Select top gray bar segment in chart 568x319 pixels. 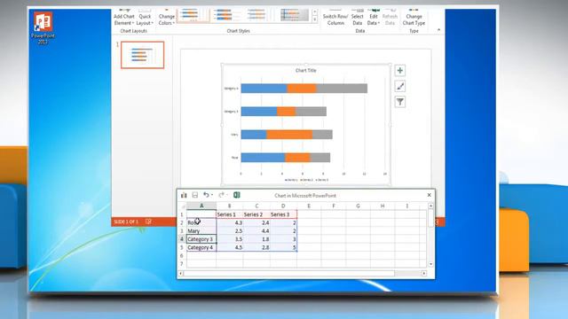342,89
